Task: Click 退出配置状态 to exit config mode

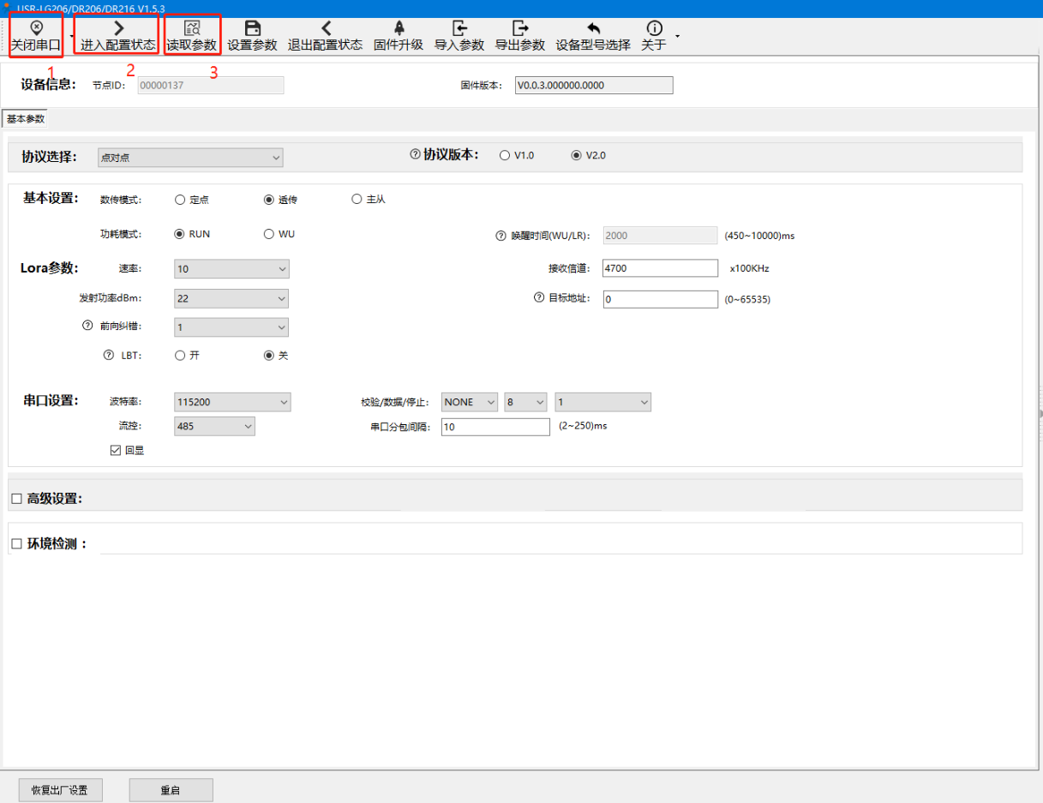Action: point(325,28)
